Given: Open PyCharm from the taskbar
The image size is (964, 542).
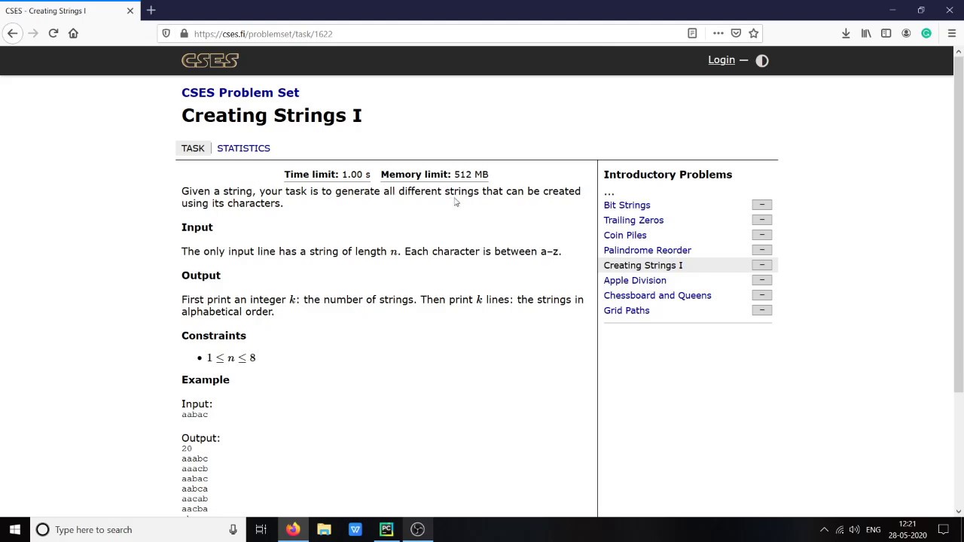Looking at the screenshot, I should [386, 529].
